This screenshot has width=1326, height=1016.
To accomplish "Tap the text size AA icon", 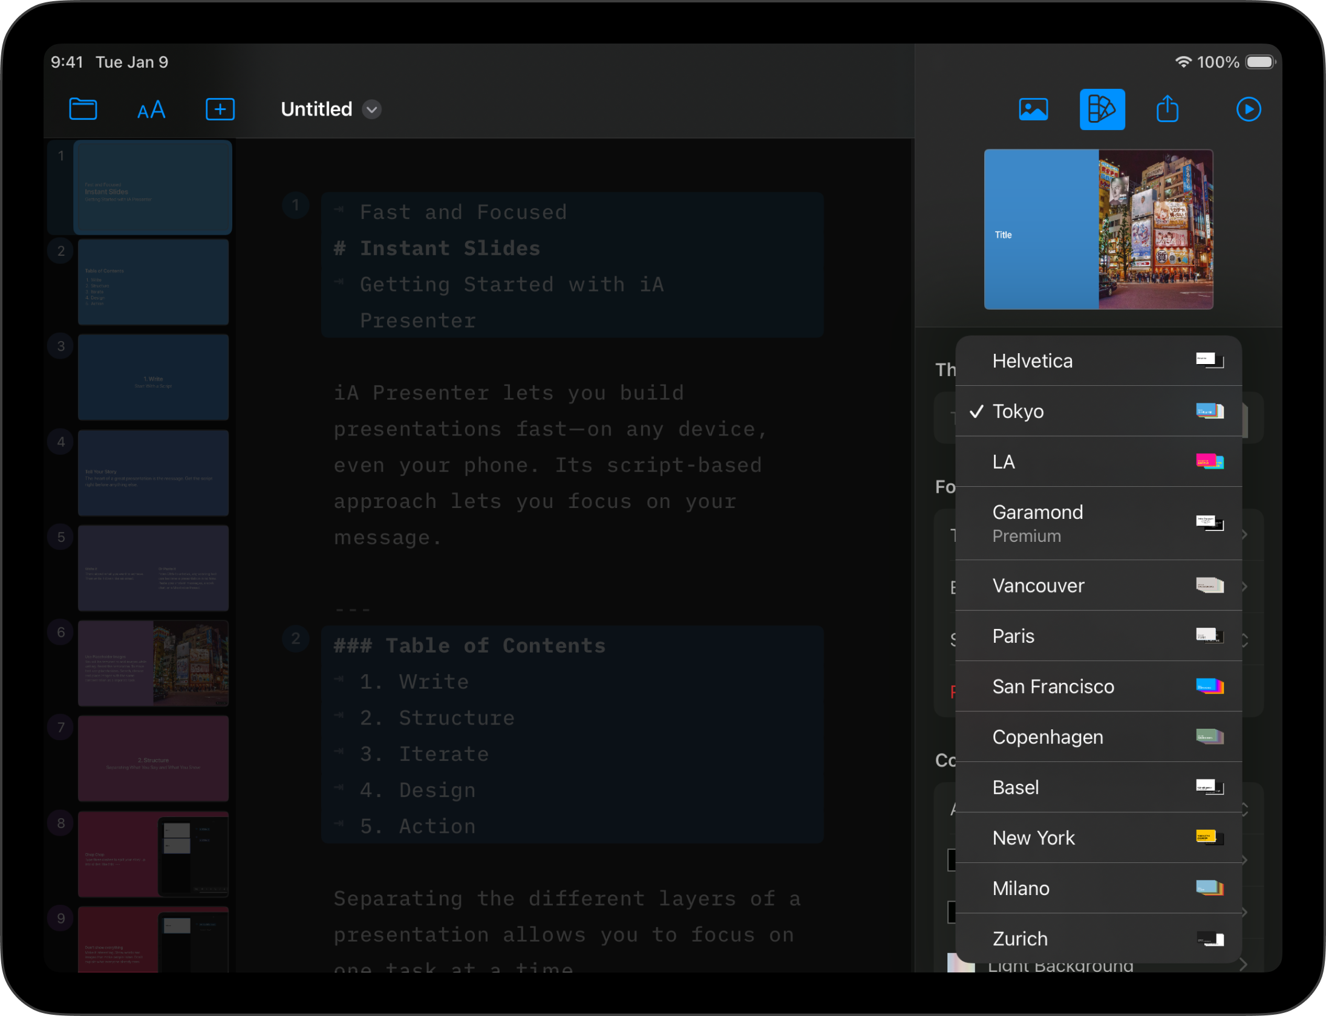I will [x=151, y=110].
